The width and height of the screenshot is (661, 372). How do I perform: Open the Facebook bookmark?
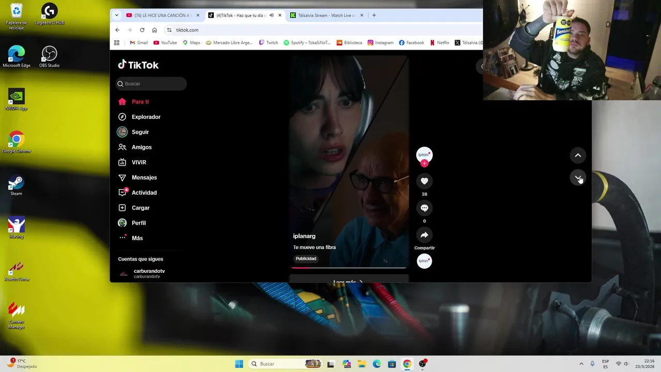[x=412, y=43]
